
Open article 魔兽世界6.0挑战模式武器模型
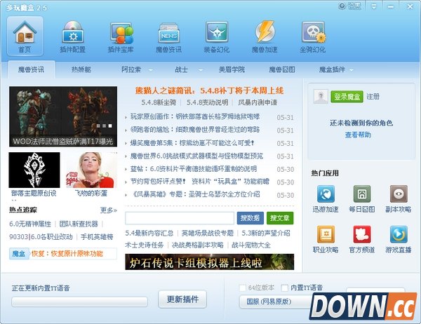coord(196,156)
